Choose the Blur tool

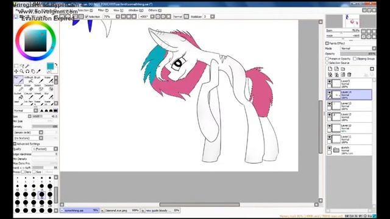[49, 96]
